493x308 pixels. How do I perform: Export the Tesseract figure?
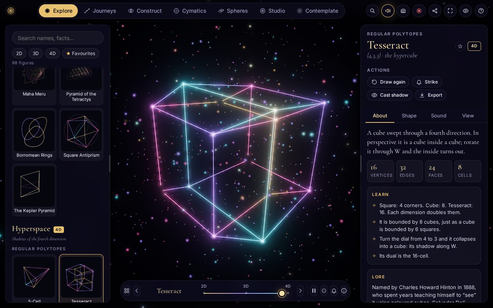431,95
